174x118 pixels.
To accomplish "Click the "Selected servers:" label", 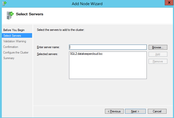I will (47, 54).
